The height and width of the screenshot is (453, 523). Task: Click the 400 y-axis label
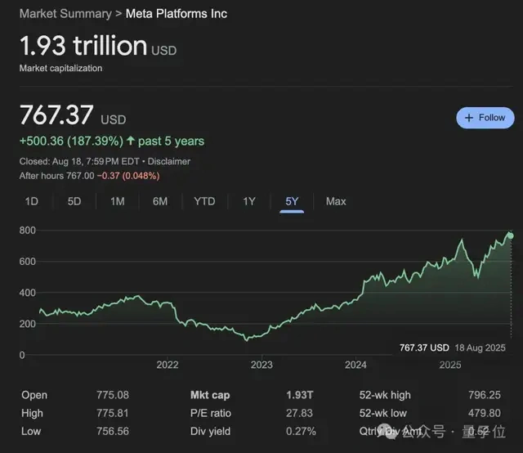click(x=27, y=293)
